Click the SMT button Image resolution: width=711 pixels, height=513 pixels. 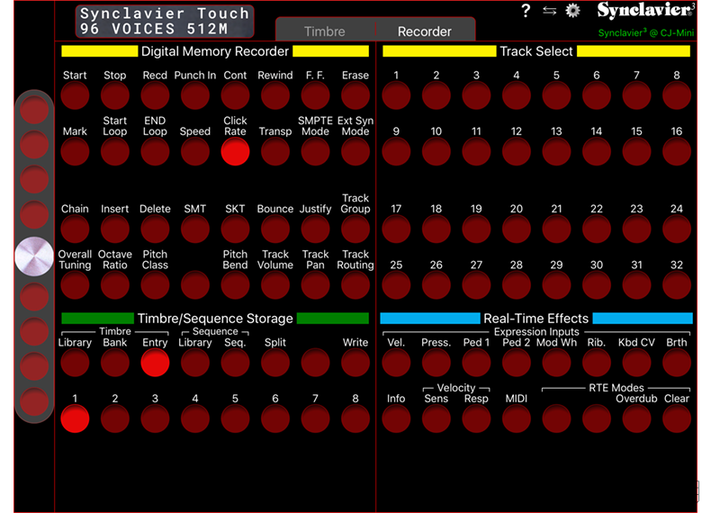[x=195, y=229]
